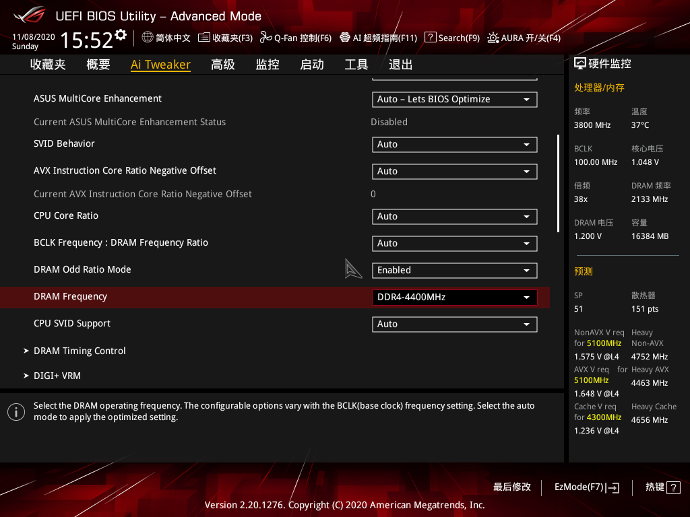
Task: Select the DRAM Frequency row label
Action: point(70,296)
